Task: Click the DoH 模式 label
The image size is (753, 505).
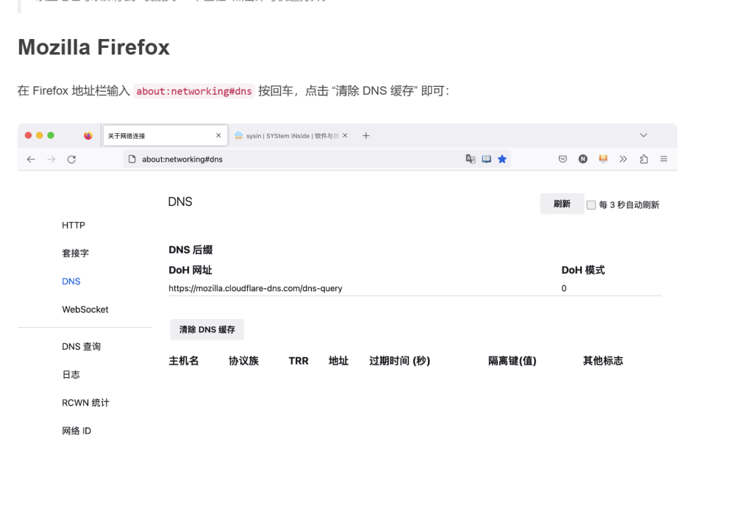Action: pyautogui.click(x=583, y=271)
